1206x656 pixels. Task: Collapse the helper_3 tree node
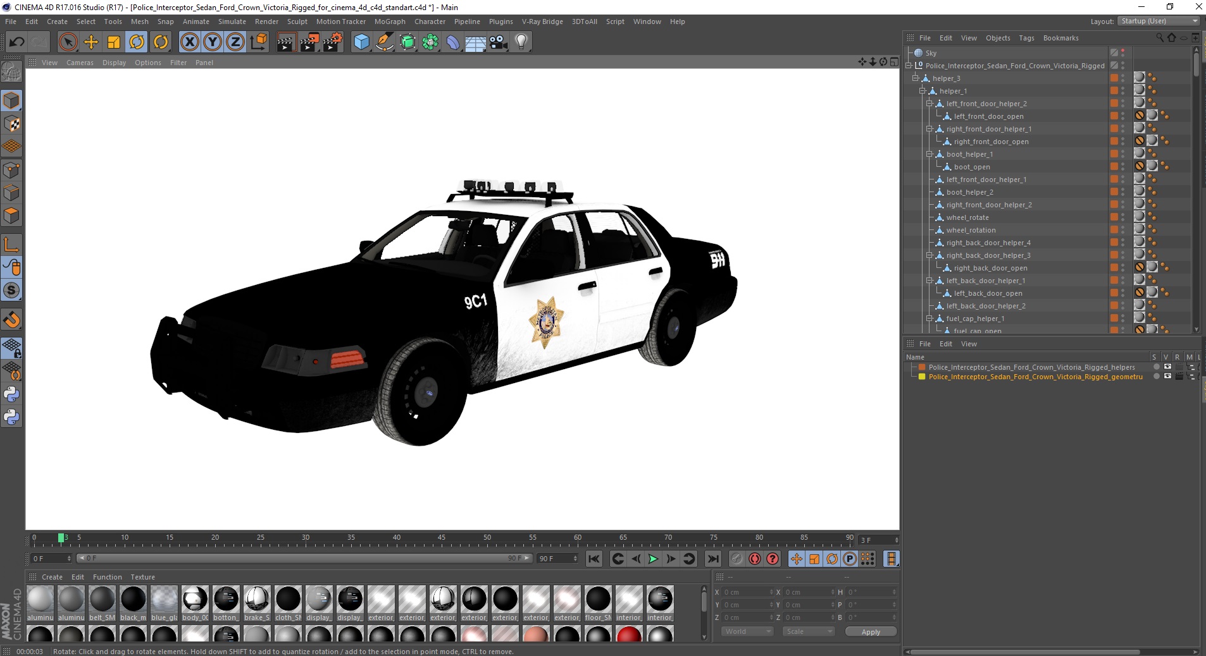[x=915, y=78]
